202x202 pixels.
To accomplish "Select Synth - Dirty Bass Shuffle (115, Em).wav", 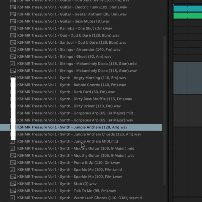I will (75, 99).
